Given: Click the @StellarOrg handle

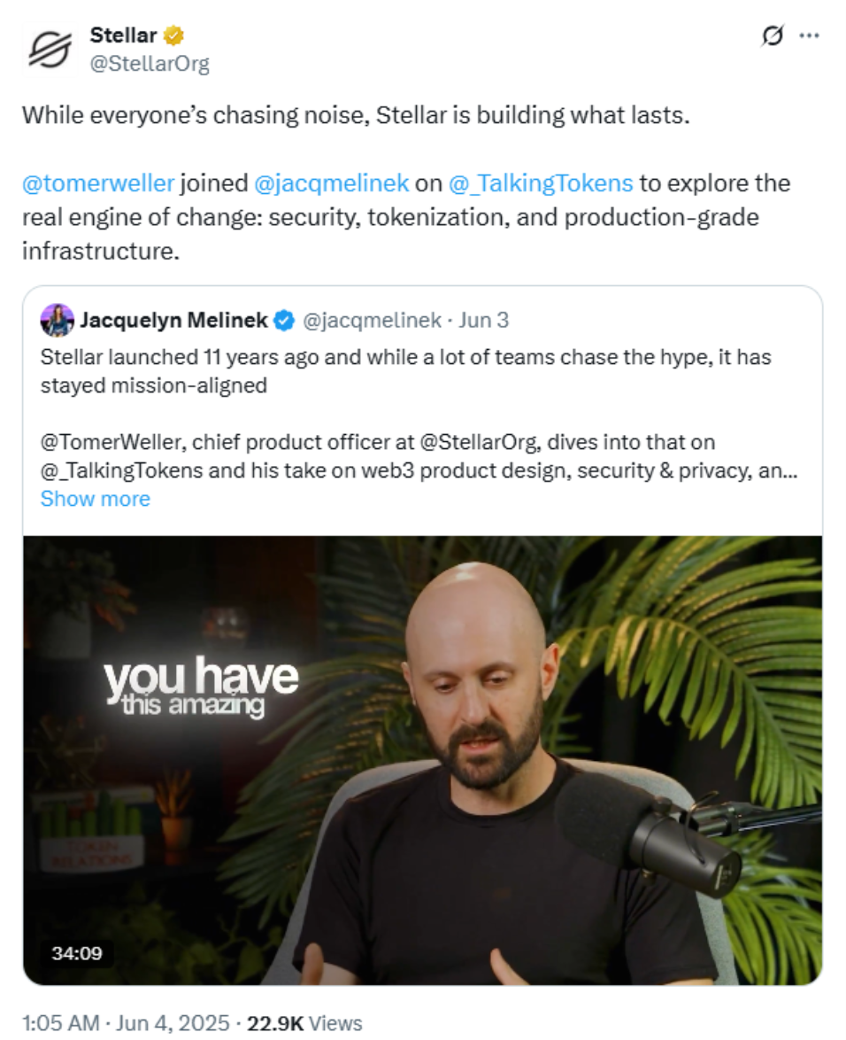Looking at the screenshot, I should [x=150, y=64].
